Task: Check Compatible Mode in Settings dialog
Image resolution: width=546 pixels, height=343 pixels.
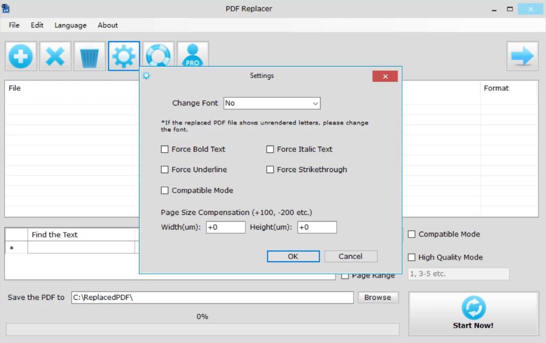Action: 165,190
